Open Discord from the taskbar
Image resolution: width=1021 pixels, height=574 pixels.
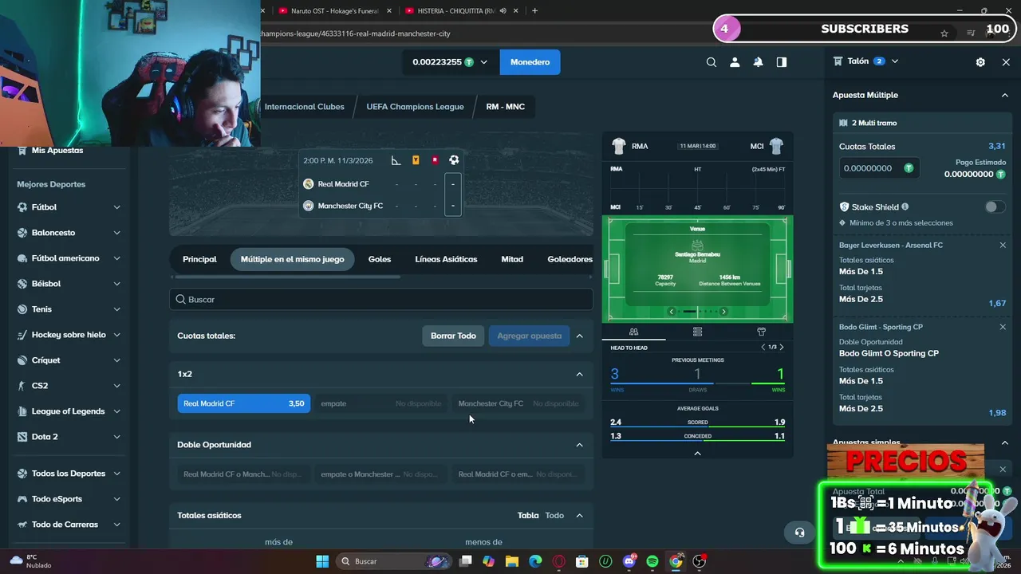click(x=629, y=561)
